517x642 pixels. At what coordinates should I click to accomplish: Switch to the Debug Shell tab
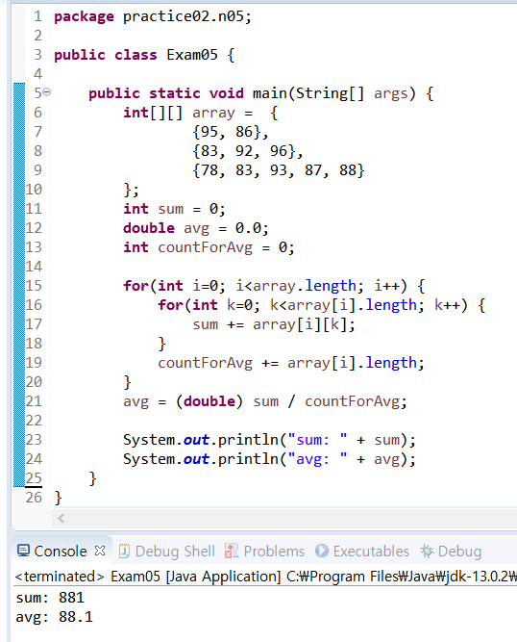167,552
